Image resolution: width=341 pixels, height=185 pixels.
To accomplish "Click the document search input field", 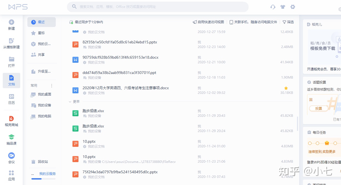I will point(158,7).
